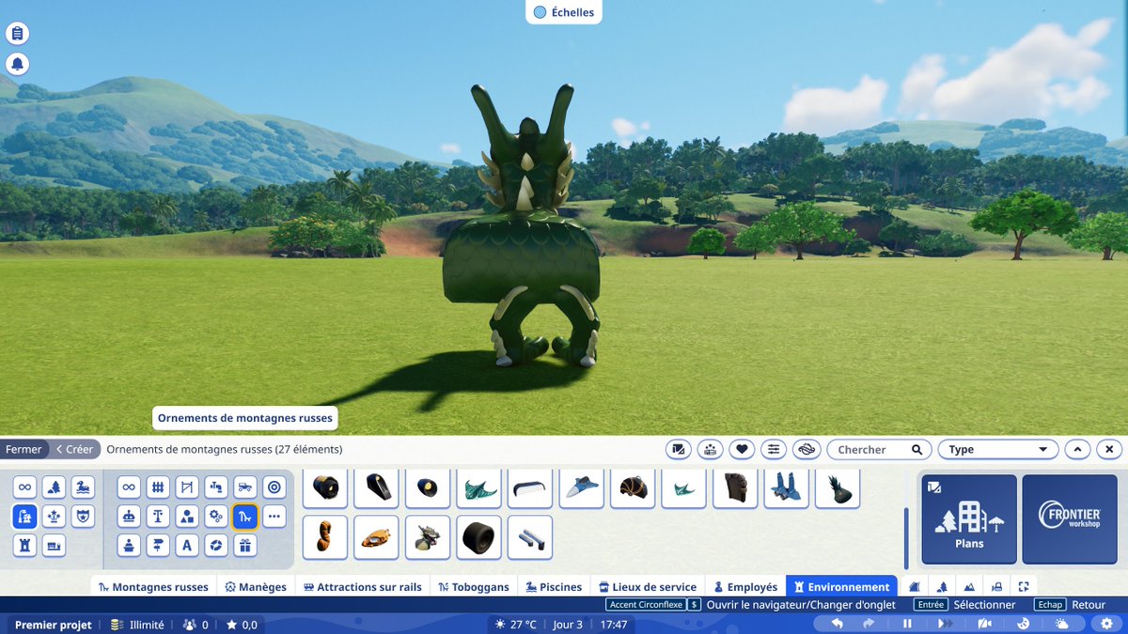The height and width of the screenshot is (634, 1128).
Task: Toggle the themes filter icon
Action: point(711,450)
